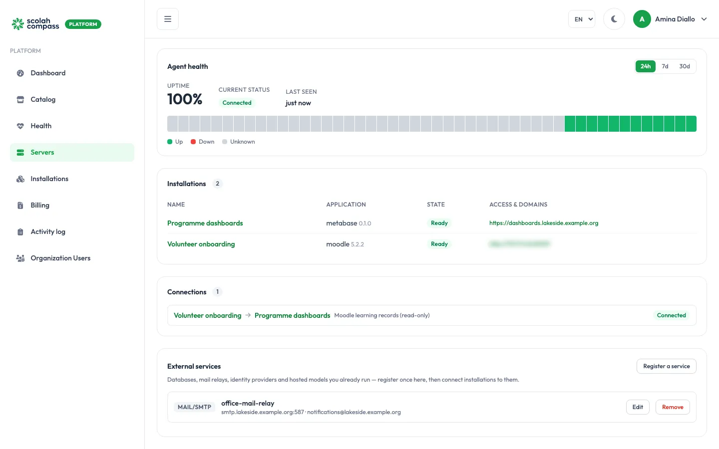Click the Programme dashboards link in Connections
Screen dimensions: 719x449
click(293, 315)
